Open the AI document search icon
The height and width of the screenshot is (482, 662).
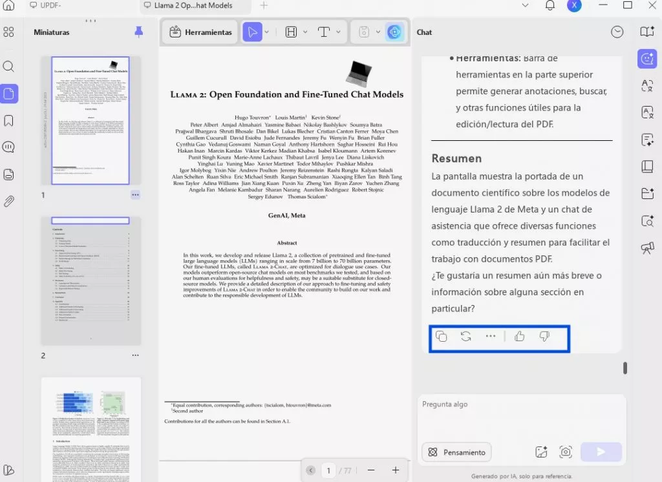pyautogui.click(x=646, y=220)
